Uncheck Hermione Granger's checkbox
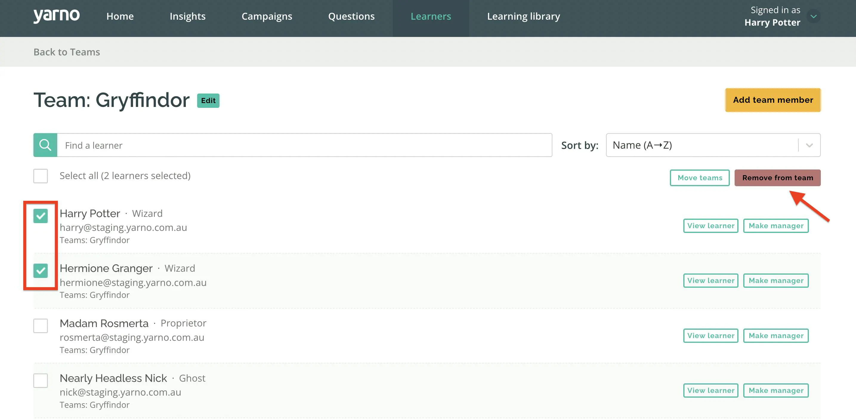Viewport: 856px width, 420px height. click(x=41, y=271)
